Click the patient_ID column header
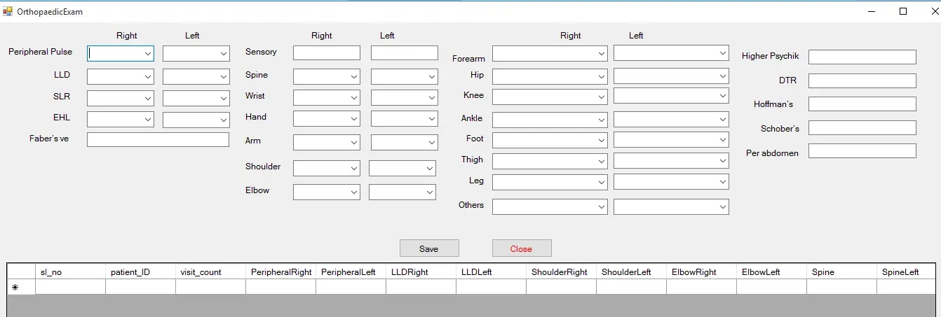Screen dimensions: 941x317 (x=140, y=272)
